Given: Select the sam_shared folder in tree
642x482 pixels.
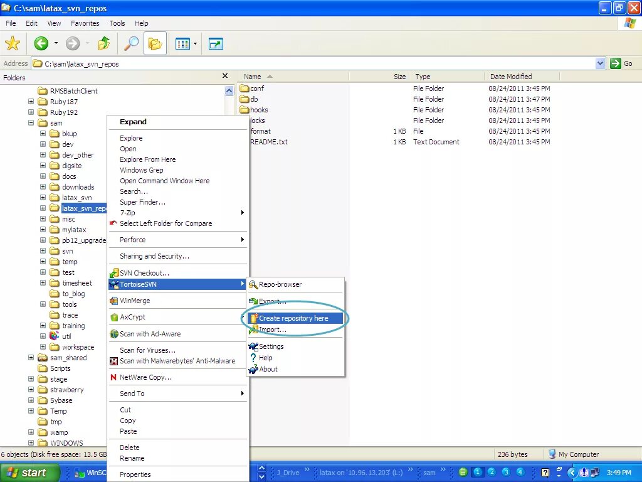Looking at the screenshot, I should coord(68,358).
